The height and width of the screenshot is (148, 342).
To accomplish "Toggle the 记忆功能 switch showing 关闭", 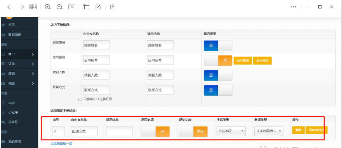I will pyautogui.click(x=192, y=131).
